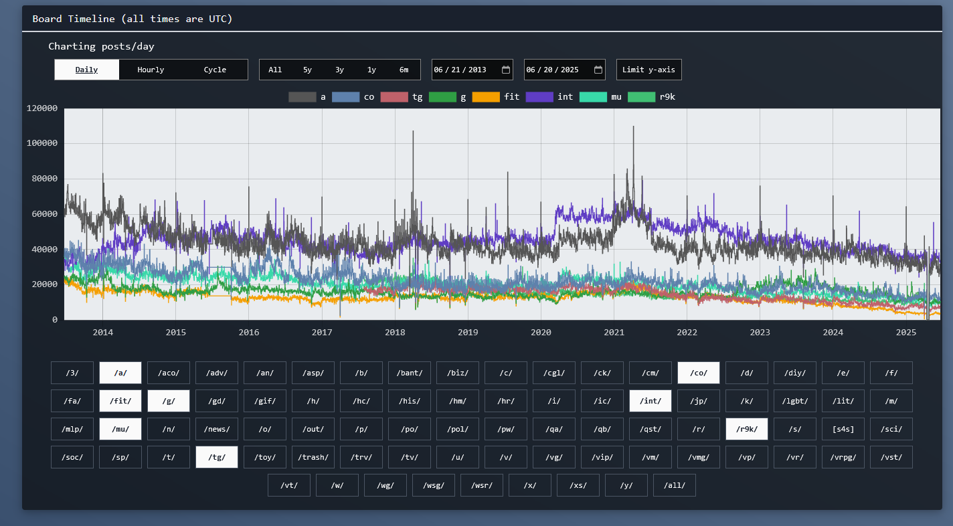The width and height of the screenshot is (953, 526).
Task: Toggle the orange 'fit' legend swatch
Action: (486, 97)
